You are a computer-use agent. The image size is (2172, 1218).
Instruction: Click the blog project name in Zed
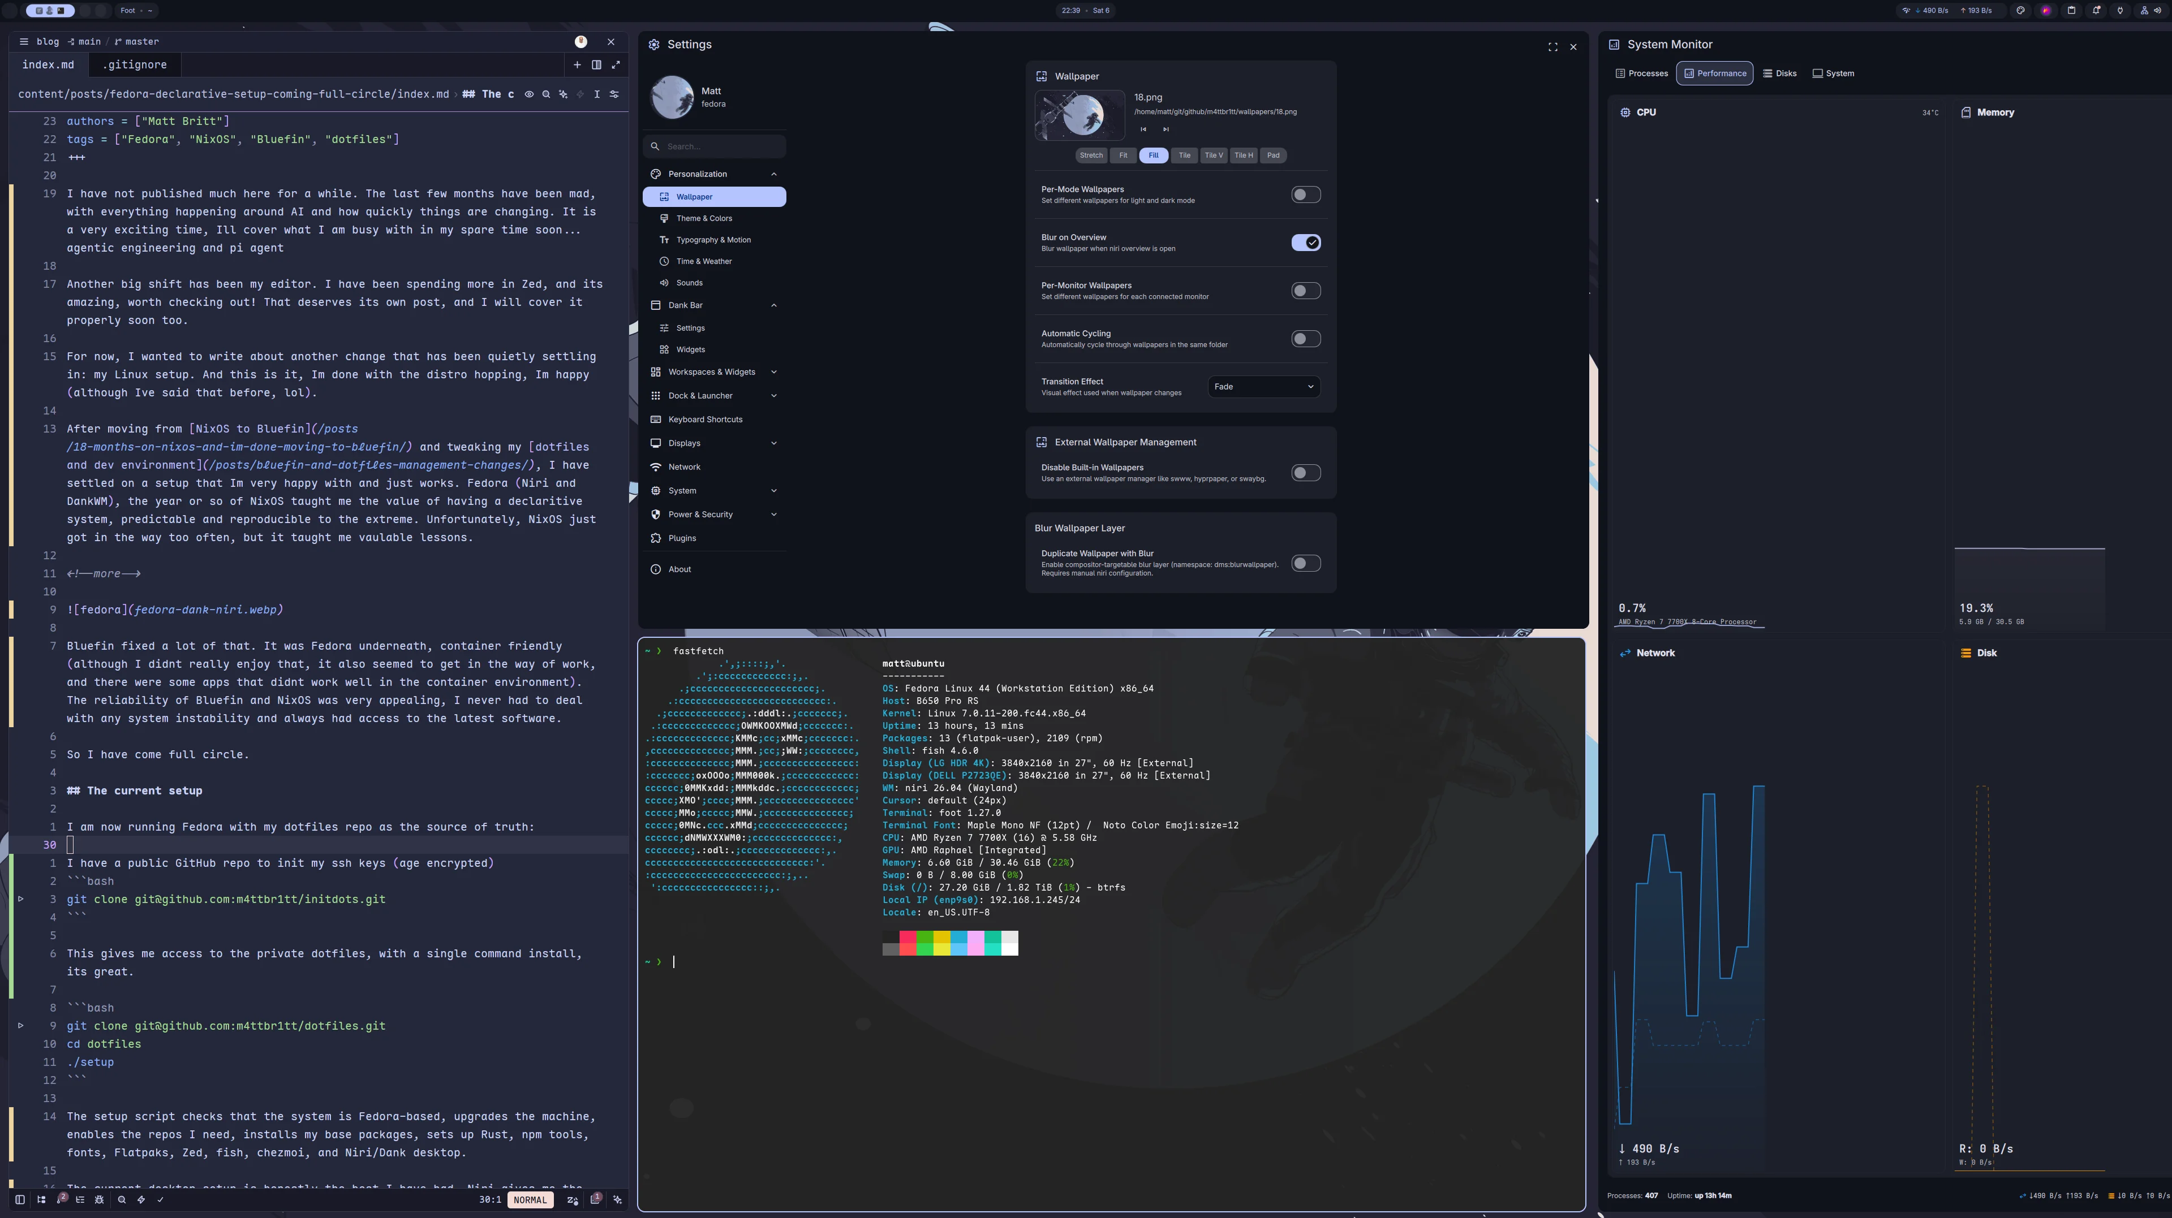48,41
